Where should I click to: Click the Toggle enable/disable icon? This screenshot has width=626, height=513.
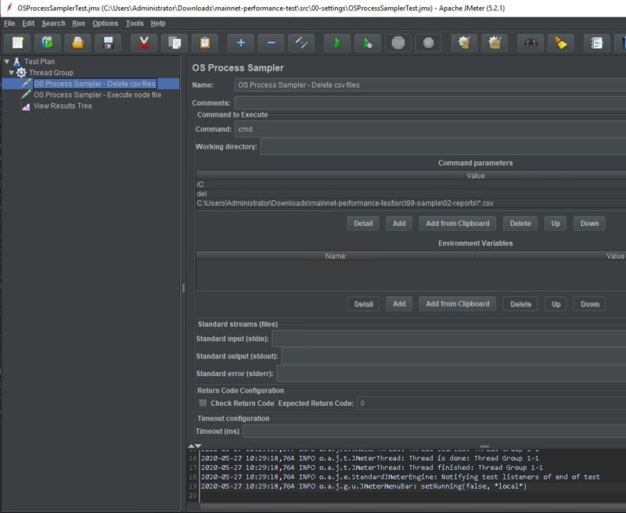301,43
